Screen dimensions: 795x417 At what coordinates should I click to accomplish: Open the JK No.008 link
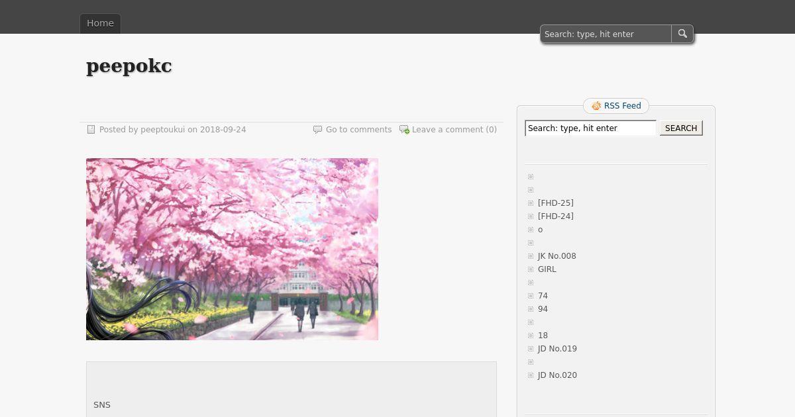[557, 256]
